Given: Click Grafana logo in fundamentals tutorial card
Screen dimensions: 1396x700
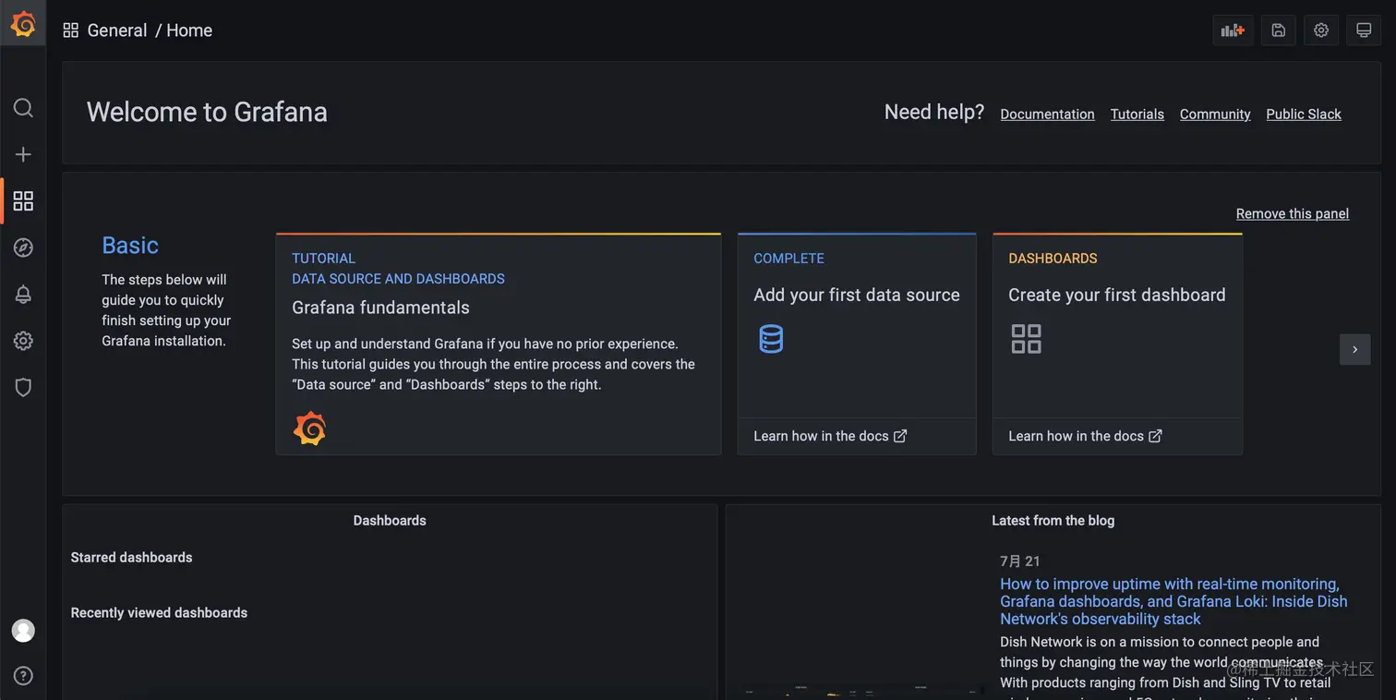Looking at the screenshot, I should pyautogui.click(x=309, y=428).
